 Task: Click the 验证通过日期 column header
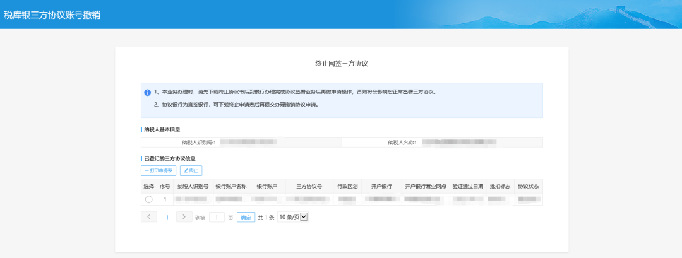[x=467, y=186]
